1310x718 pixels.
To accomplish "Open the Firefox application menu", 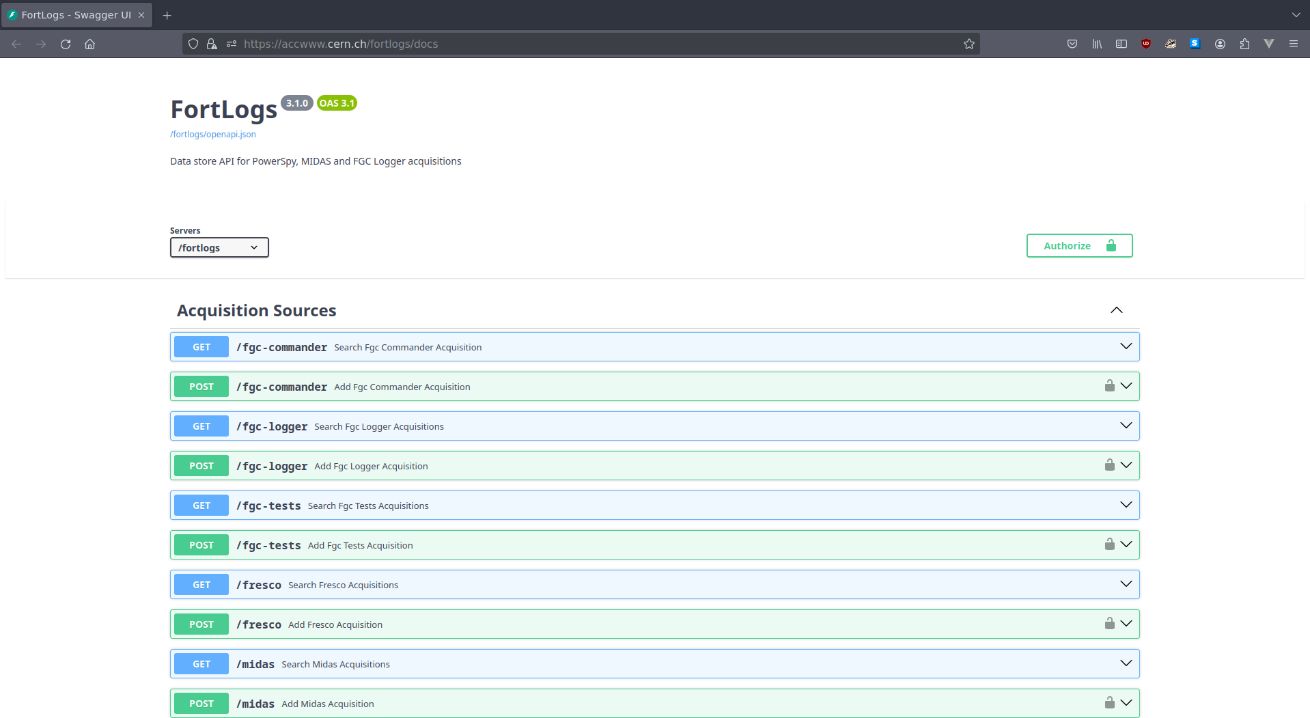I will (x=1294, y=44).
